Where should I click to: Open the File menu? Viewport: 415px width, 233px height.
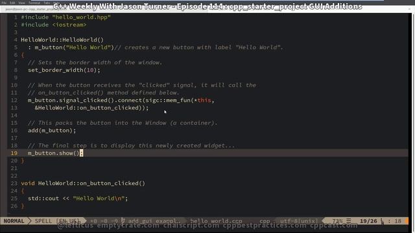[4, 3]
